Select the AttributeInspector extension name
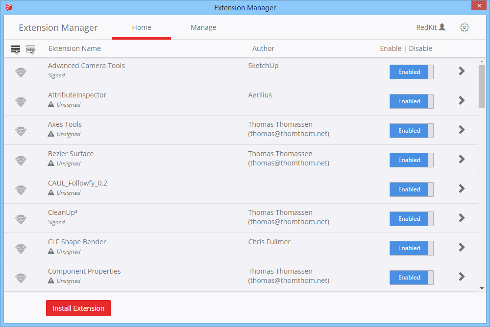The width and height of the screenshot is (490, 327). click(77, 95)
